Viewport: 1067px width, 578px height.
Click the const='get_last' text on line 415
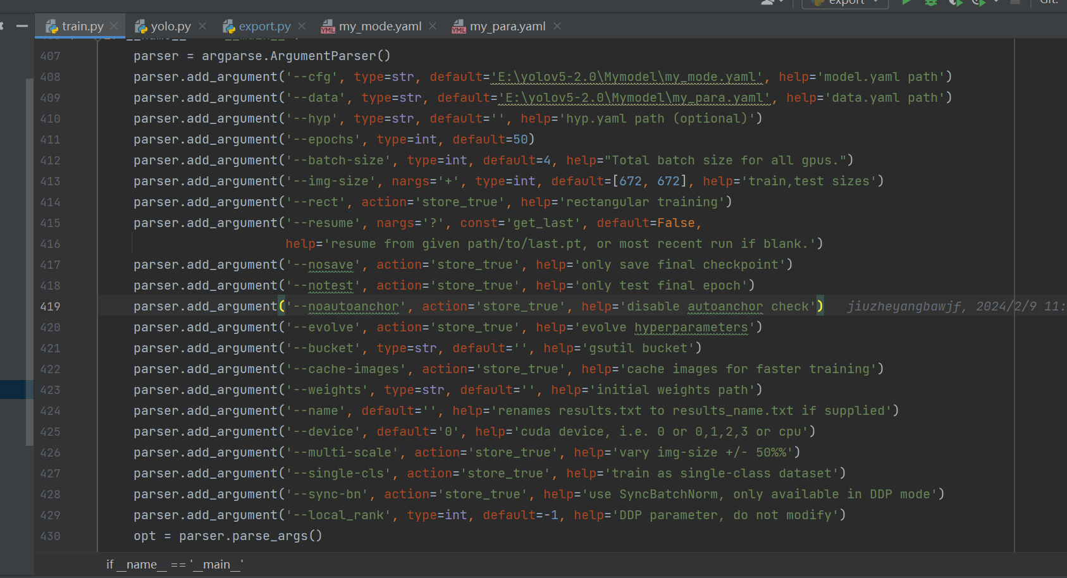coord(521,223)
